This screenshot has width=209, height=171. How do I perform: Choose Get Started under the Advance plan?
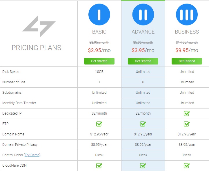[143, 61]
